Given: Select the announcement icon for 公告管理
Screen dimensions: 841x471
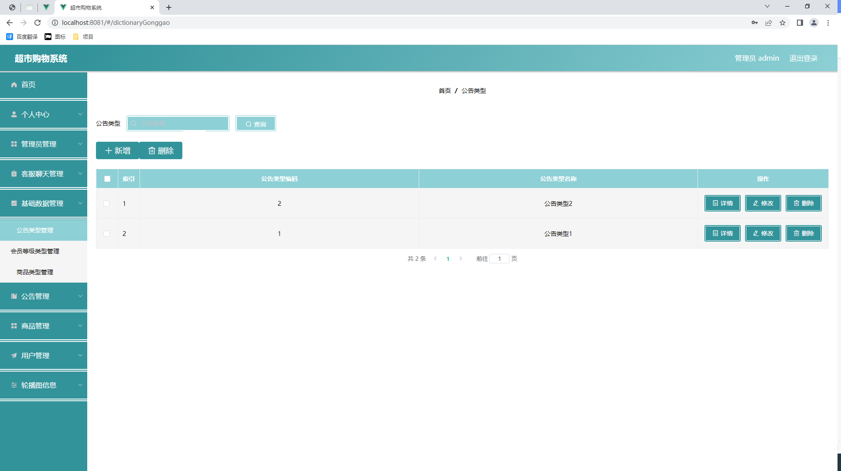Looking at the screenshot, I should pyautogui.click(x=14, y=296).
